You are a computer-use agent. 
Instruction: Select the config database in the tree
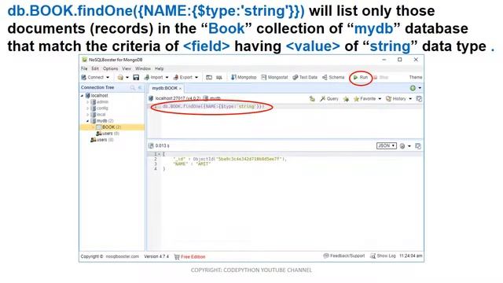tap(100, 108)
